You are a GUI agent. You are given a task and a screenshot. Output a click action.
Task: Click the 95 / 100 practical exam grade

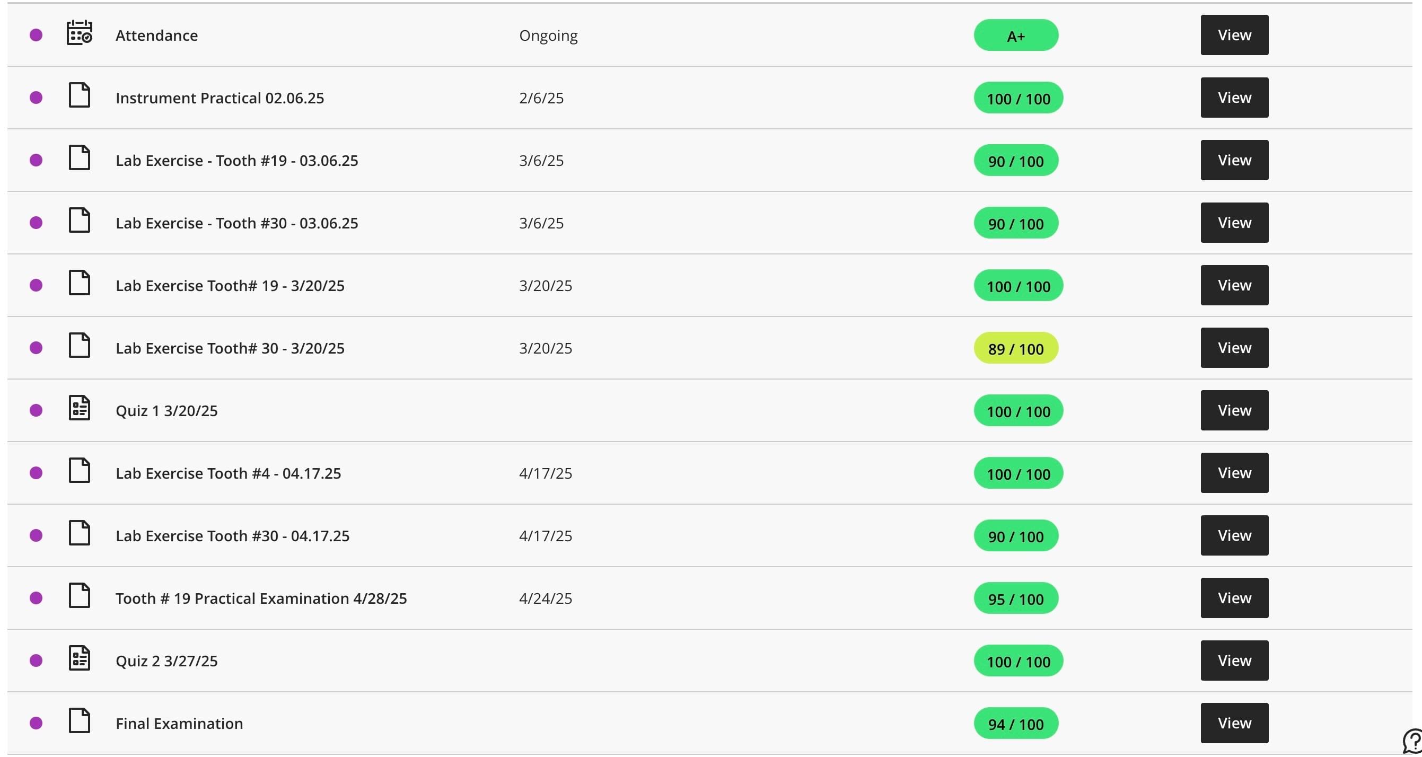[x=1016, y=598]
